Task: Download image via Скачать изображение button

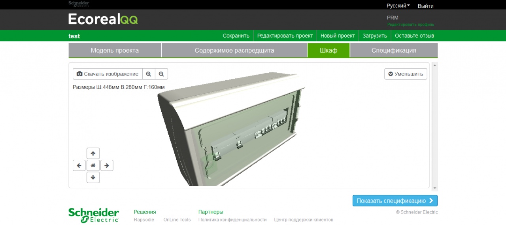Action: (x=108, y=74)
